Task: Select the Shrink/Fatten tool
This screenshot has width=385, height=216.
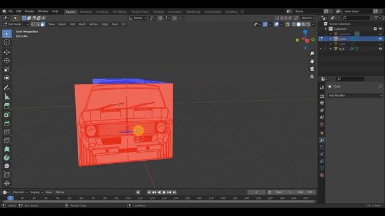Action: (7, 183)
